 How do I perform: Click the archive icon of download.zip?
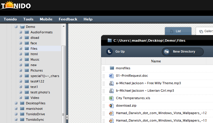click(111, 106)
